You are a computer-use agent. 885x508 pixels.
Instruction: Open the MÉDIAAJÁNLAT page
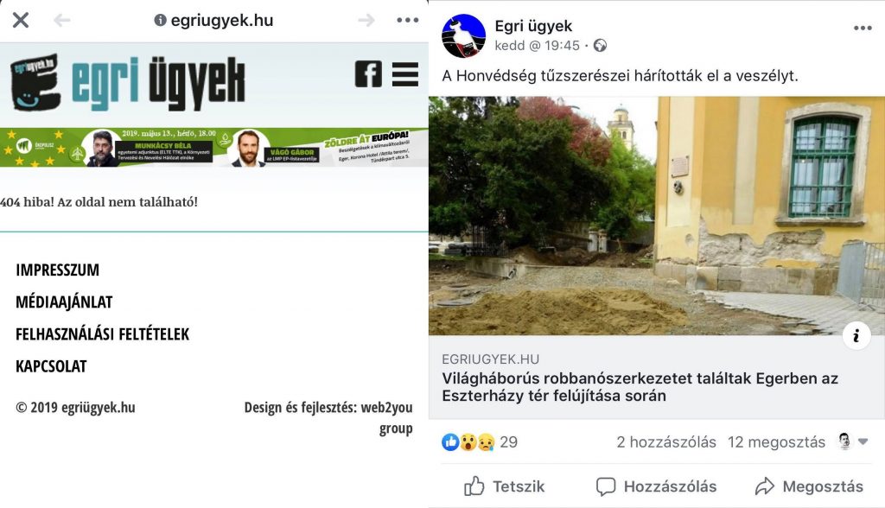point(64,302)
